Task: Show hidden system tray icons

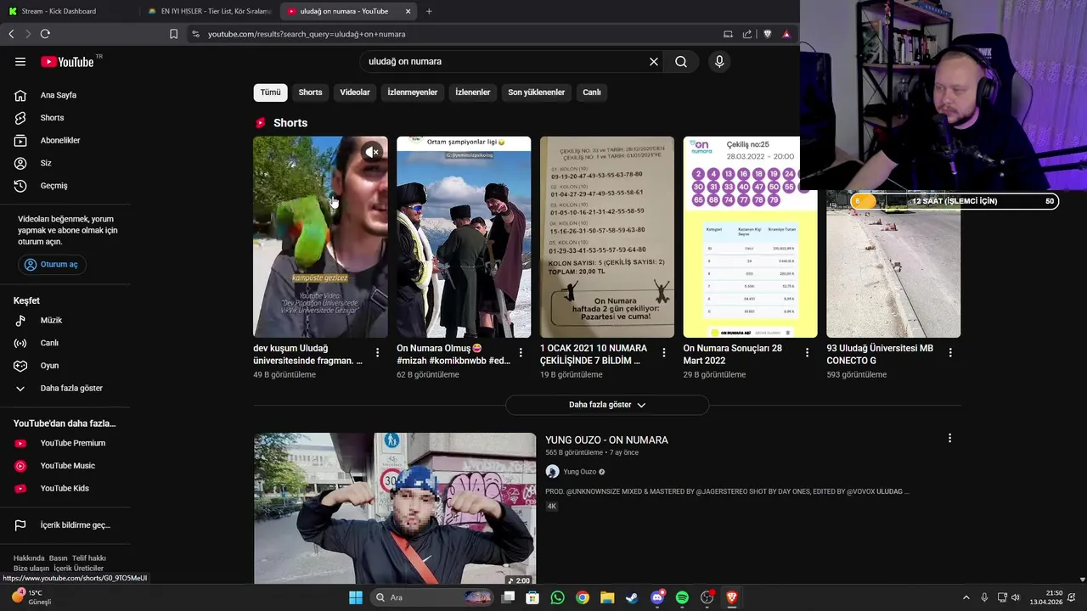Action: click(x=966, y=597)
